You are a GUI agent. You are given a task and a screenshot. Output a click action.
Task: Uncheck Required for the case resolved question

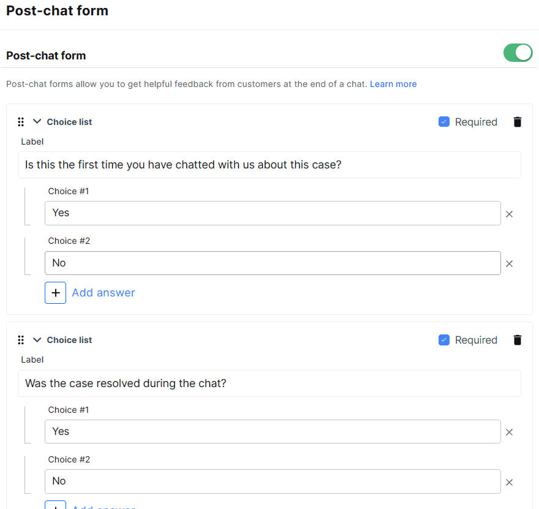(444, 340)
